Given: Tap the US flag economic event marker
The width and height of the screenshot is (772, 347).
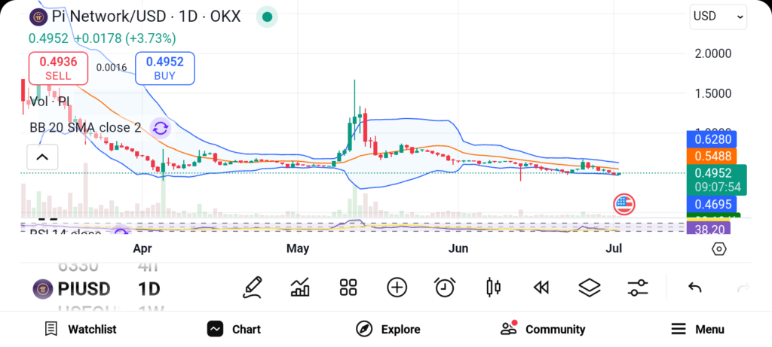Looking at the screenshot, I should coord(623,203).
